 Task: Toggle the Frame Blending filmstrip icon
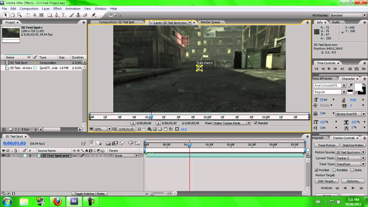pos(115,143)
